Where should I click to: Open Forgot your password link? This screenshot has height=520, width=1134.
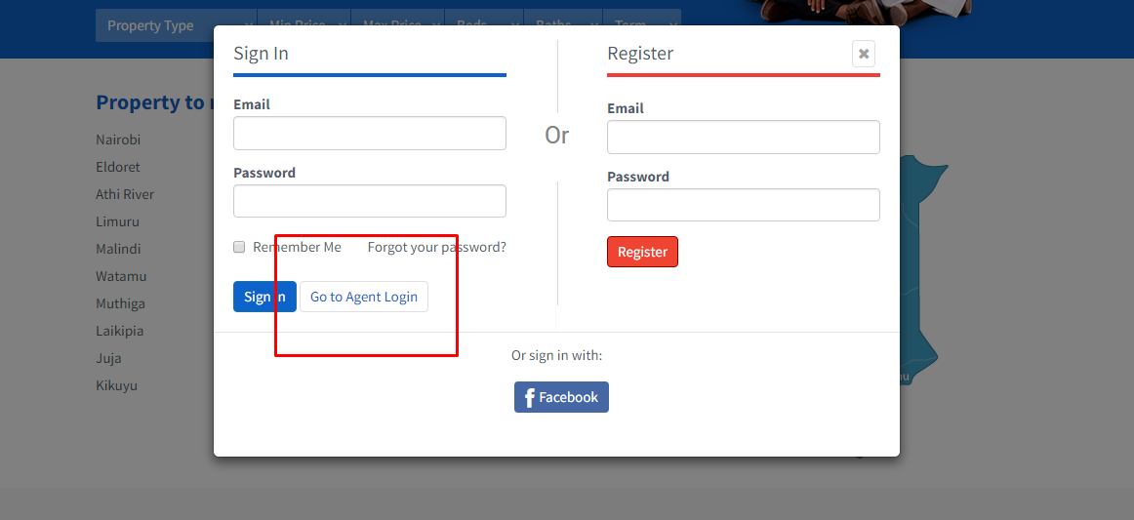click(437, 248)
